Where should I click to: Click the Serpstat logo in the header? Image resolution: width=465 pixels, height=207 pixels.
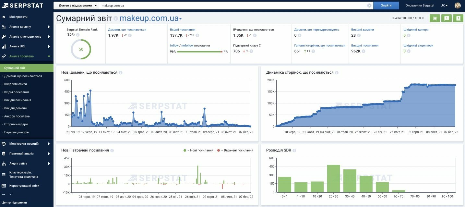pyautogui.click(x=22, y=6)
